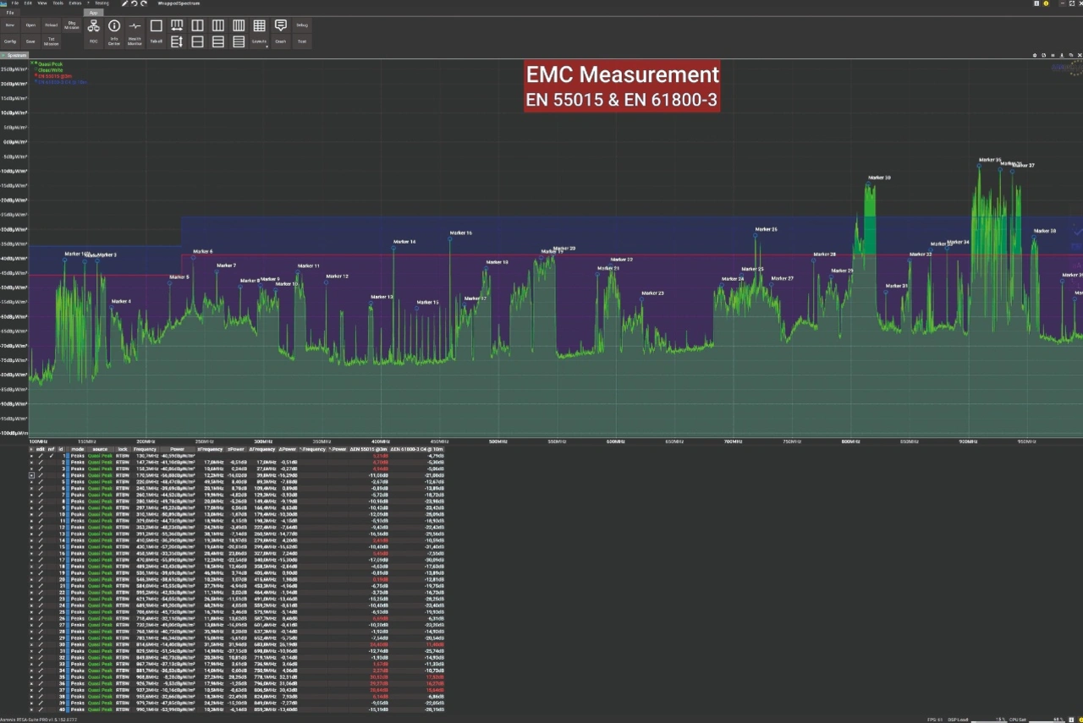The width and height of the screenshot is (1083, 723).
Task: Click the Reload button
Action: pos(51,25)
